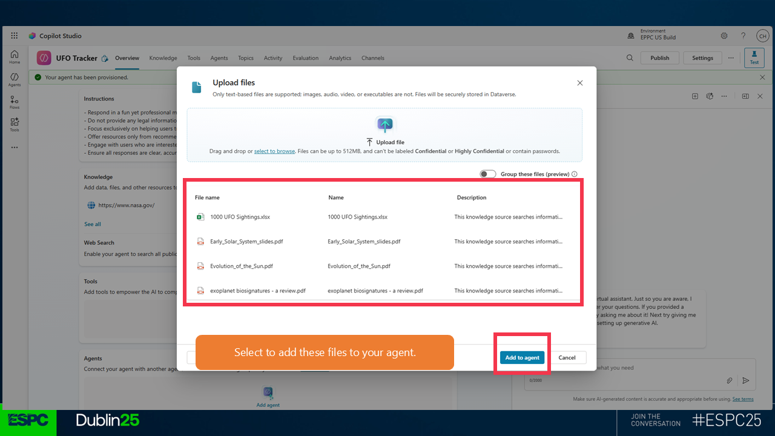The width and height of the screenshot is (775, 436).
Task: Click the search magnifier icon
Action: (x=630, y=58)
